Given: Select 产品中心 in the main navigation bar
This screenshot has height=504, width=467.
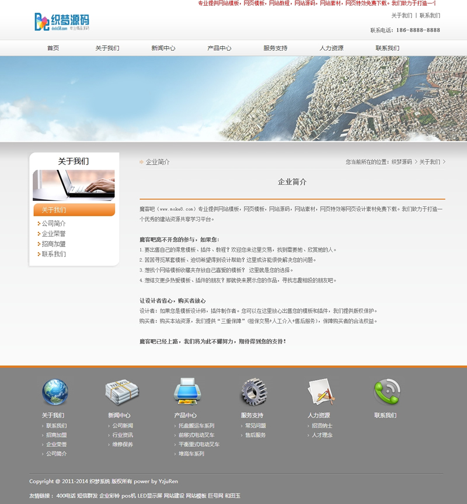Looking at the screenshot, I should [x=219, y=48].
